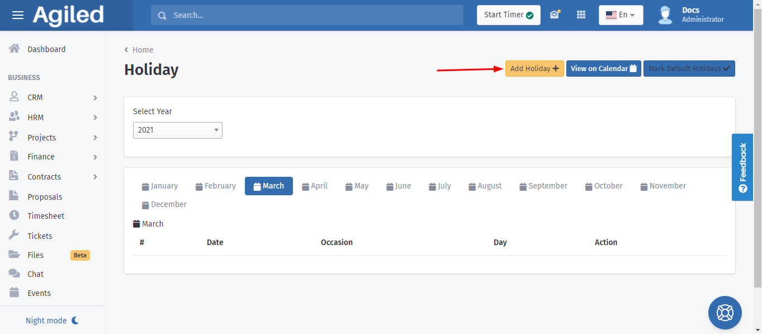The height and width of the screenshot is (334, 762).
Task: Open Timesheet in the sidebar
Action: point(45,216)
